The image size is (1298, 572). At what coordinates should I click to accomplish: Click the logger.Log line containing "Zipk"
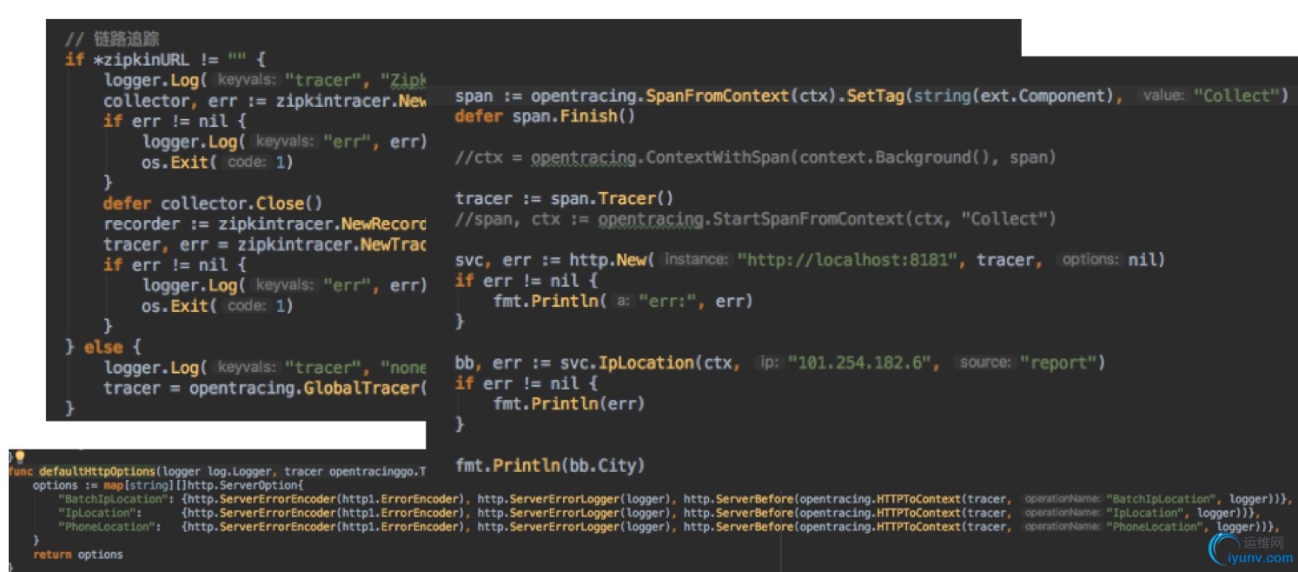coord(265,80)
